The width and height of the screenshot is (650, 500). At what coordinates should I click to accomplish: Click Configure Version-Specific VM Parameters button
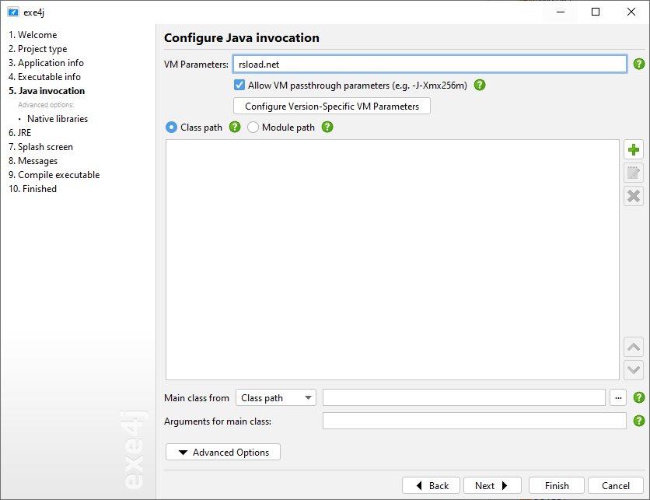(332, 106)
